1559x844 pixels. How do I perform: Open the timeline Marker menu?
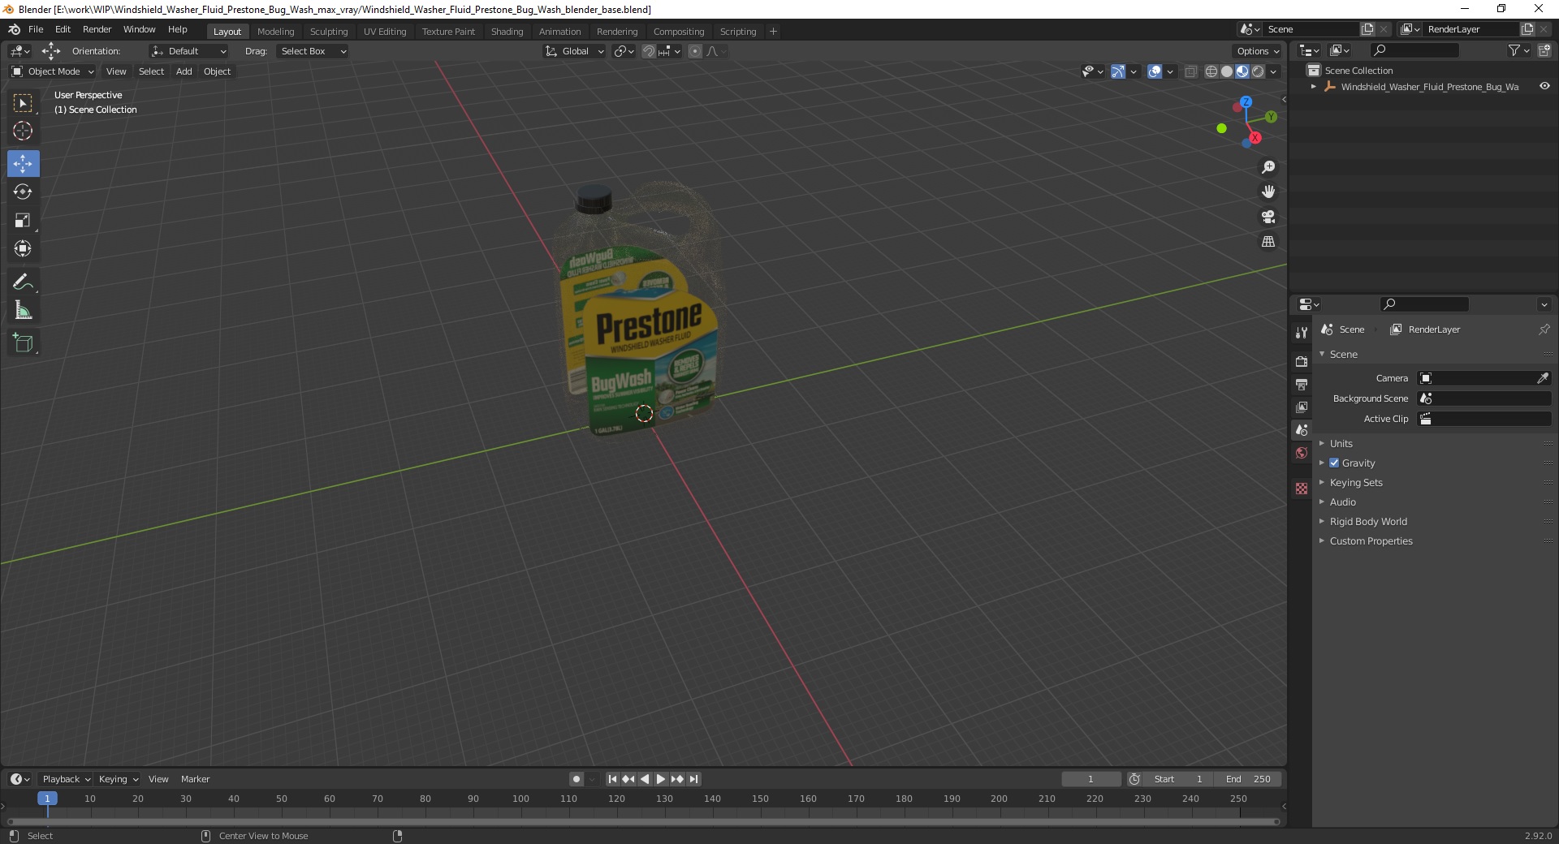(195, 779)
